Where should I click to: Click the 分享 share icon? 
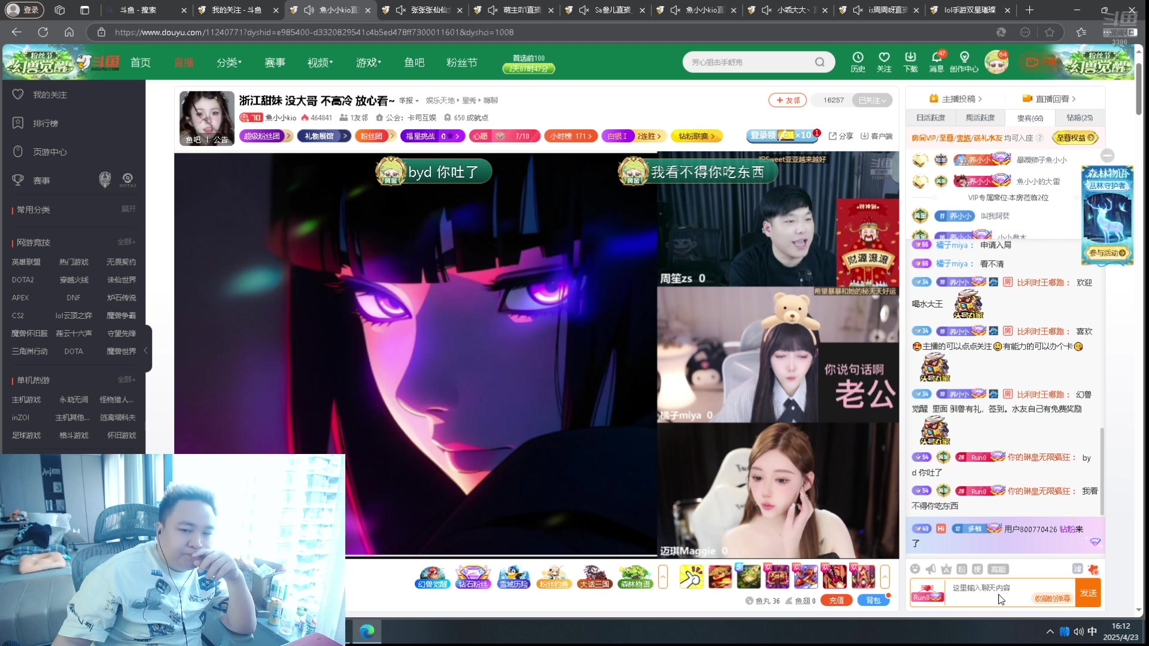pyautogui.click(x=841, y=136)
